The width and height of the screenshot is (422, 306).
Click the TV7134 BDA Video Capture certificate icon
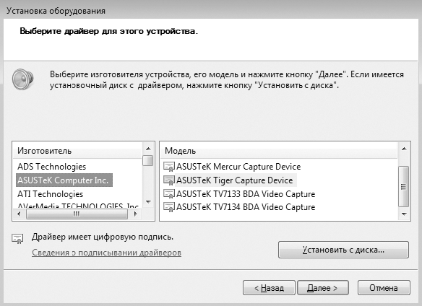coord(169,207)
